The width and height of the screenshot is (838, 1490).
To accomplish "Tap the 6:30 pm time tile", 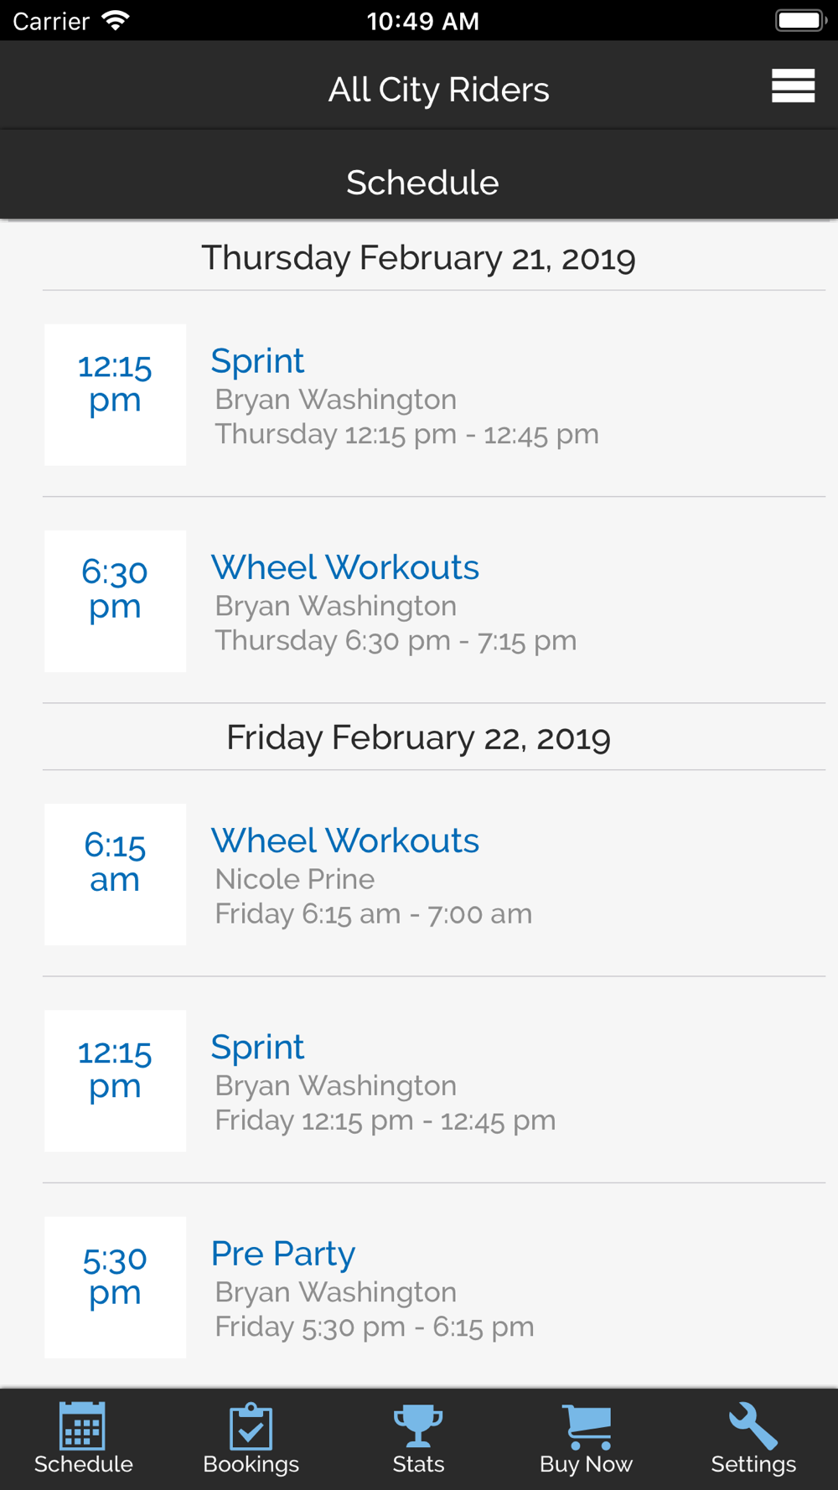I will 115,601.
